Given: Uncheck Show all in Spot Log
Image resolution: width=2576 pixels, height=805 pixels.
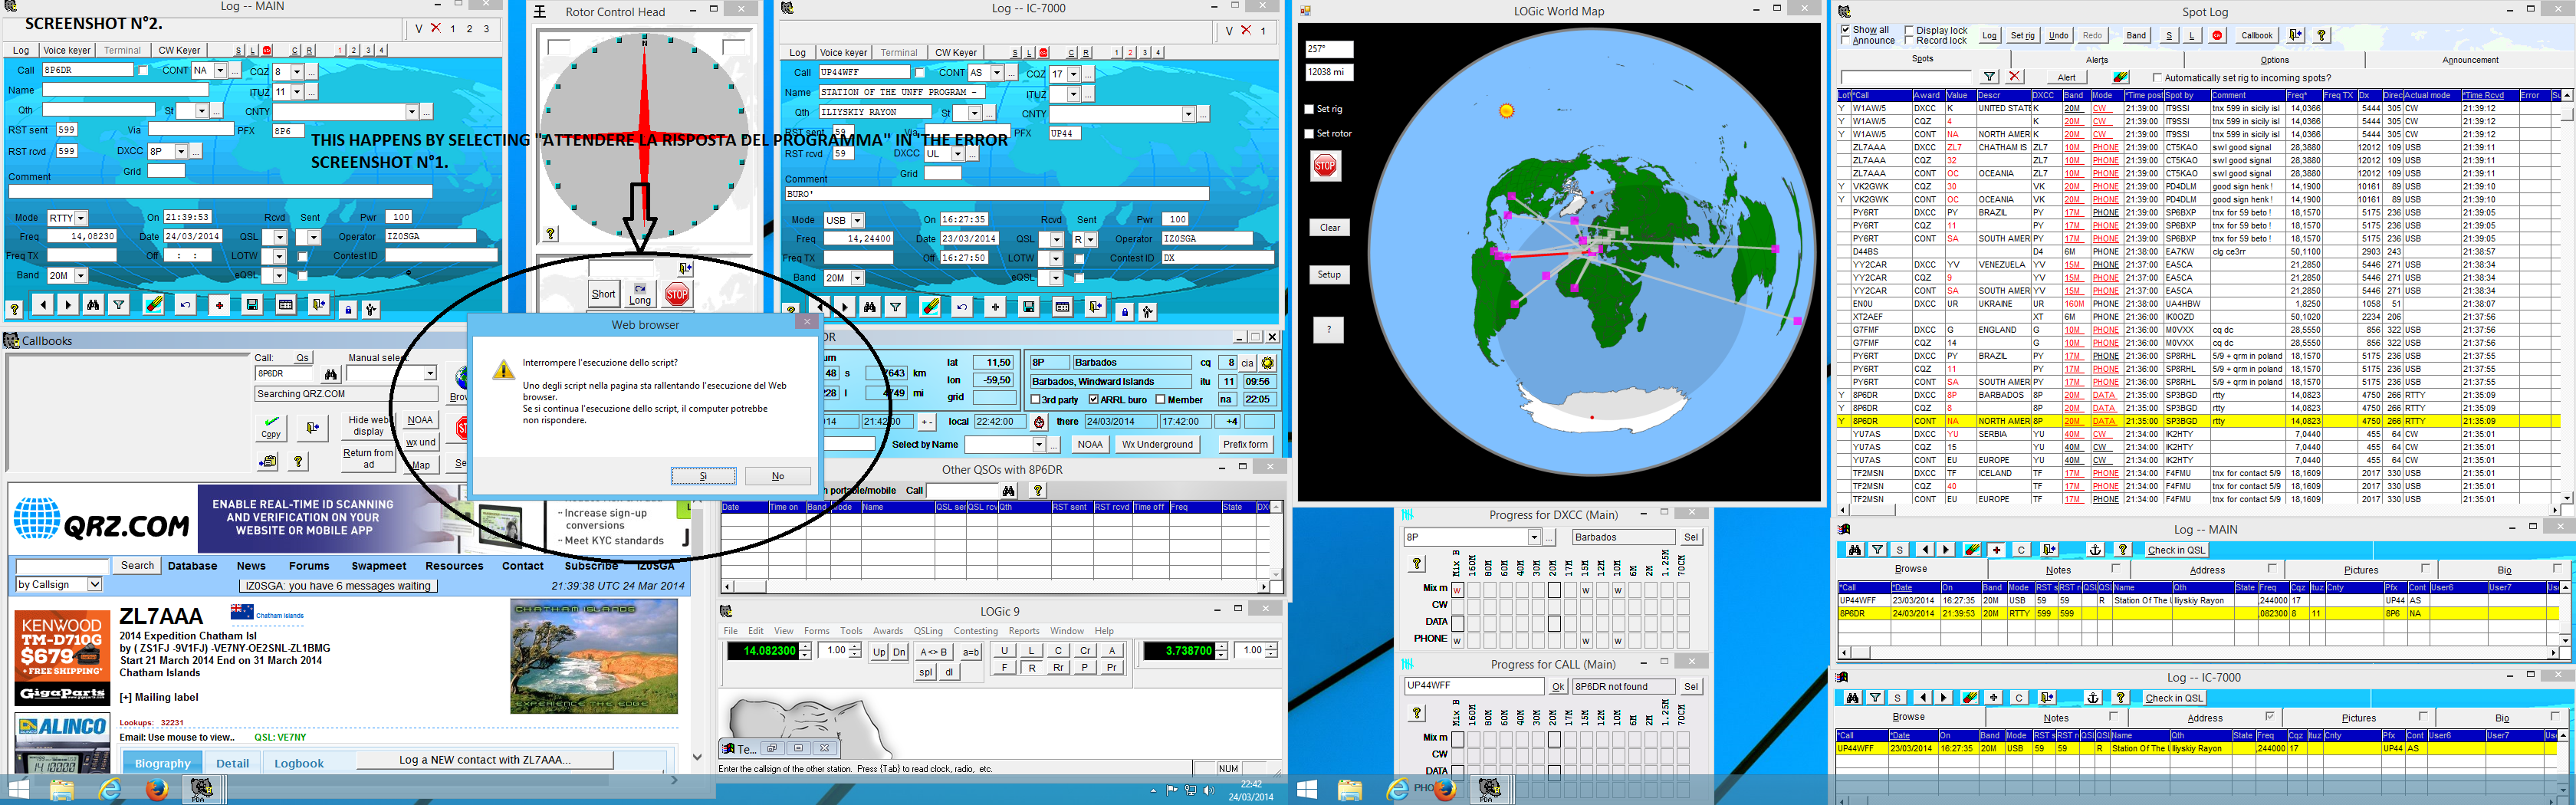Looking at the screenshot, I should [1846, 30].
